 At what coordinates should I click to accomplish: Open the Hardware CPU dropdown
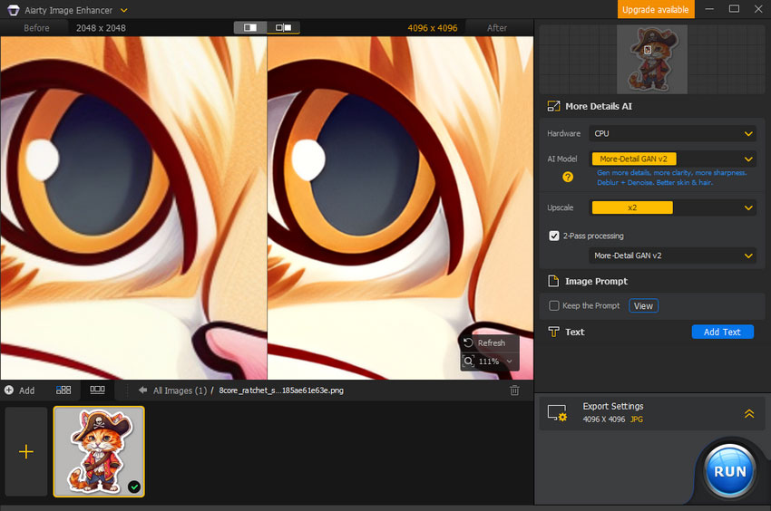point(672,133)
